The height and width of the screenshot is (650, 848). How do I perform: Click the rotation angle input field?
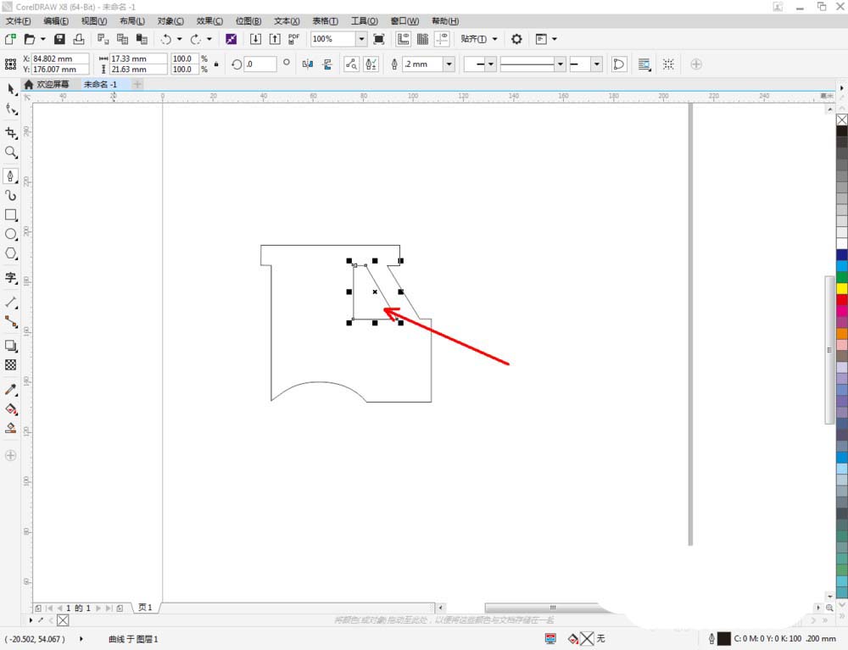pyautogui.click(x=260, y=64)
